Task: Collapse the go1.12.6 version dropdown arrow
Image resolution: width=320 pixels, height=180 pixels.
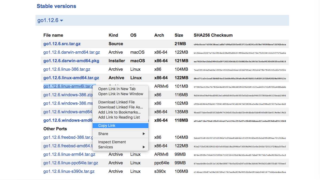Action: [x=61, y=20]
